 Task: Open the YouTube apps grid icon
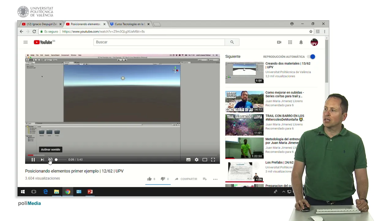tap(290, 42)
